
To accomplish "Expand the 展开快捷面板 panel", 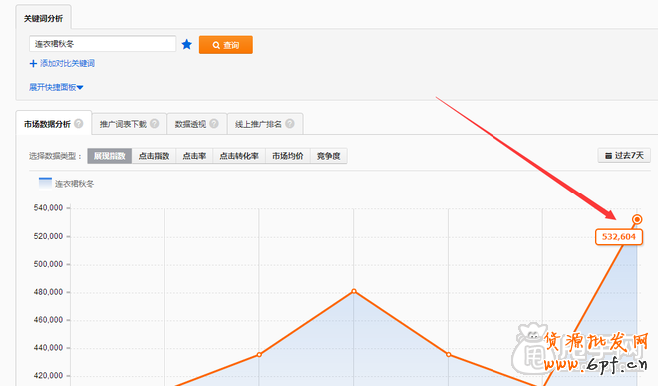I will pos(56,87).
